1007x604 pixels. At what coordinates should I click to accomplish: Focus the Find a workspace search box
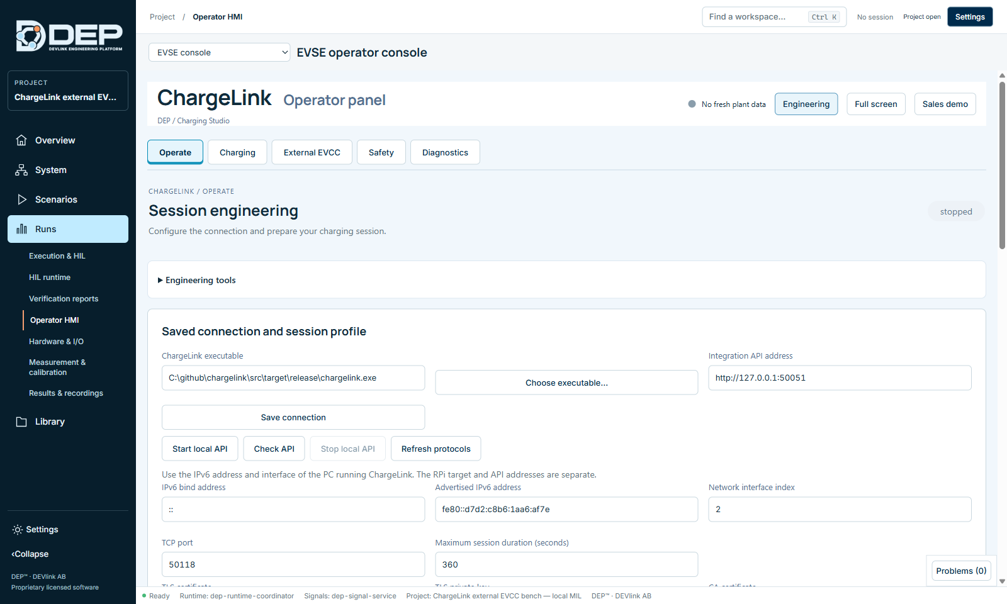point(774,17)
